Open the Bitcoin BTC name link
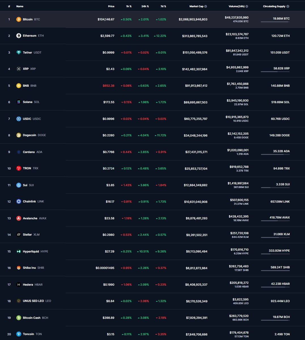Image resolution: width=305 pixels, height=340 pixels. tap(31, 19)
